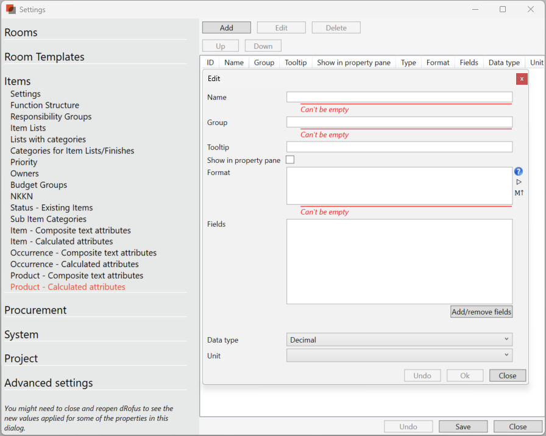Select Responsibility Groups under Items
The image size is (546, 436).
51,116
